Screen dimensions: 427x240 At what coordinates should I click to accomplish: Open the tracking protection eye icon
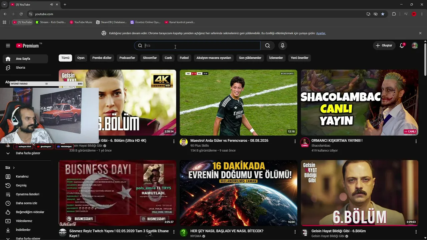pos(376,14)
